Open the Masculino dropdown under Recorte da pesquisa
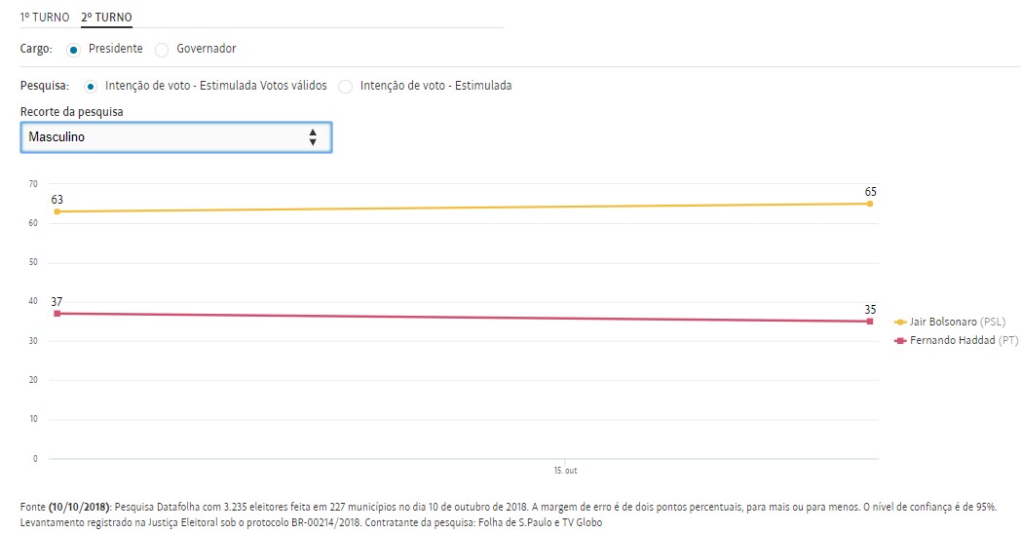Viewport: 1021px width, 533px height. click(x=166, y=137)
